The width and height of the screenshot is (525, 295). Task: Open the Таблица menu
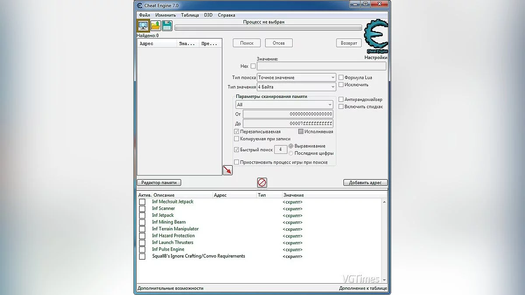point(190,15)
